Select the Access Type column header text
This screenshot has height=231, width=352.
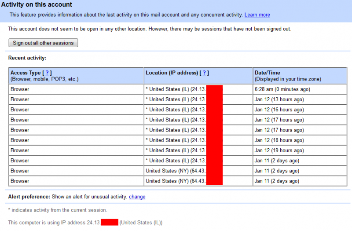click(x=26, y=73)
